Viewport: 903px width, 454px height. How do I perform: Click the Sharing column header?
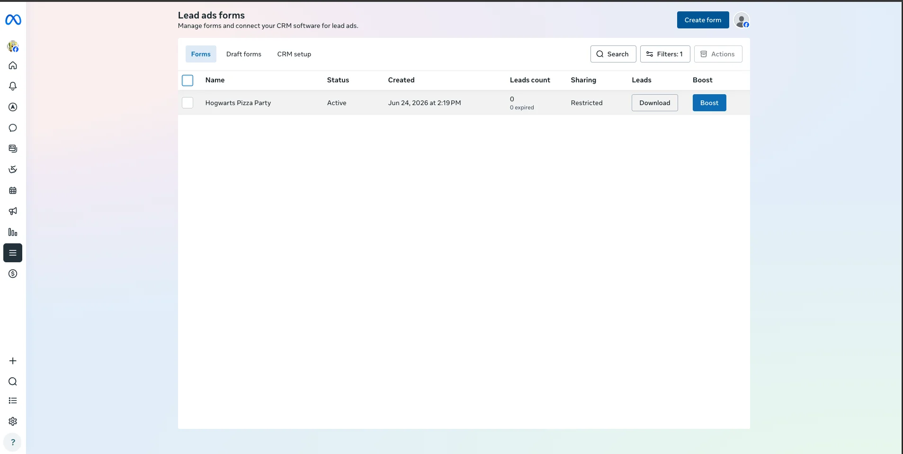[x=583, y=80]
